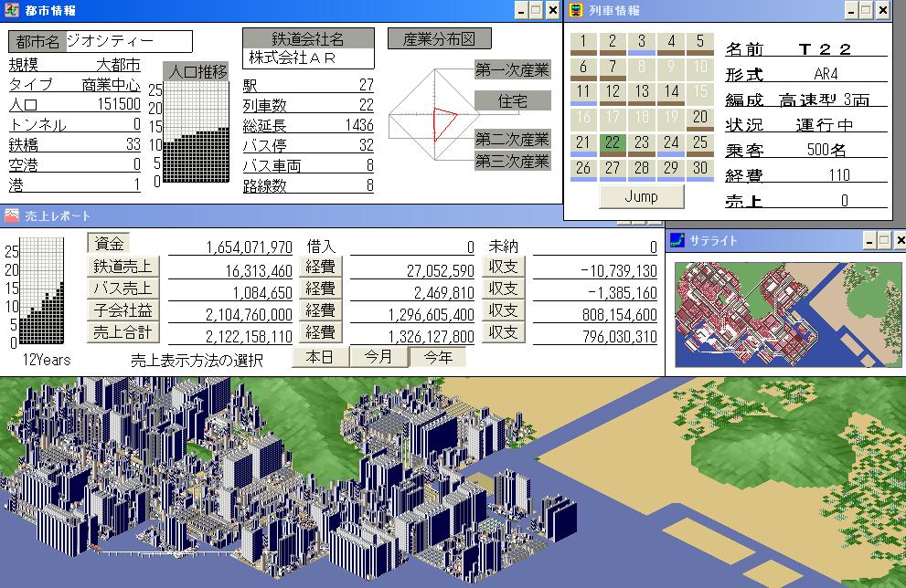Click the 資金 button

(x=108, y=244)
